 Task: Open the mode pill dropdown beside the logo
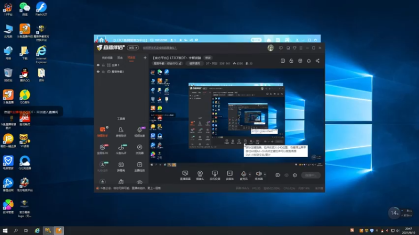point(133,48)
